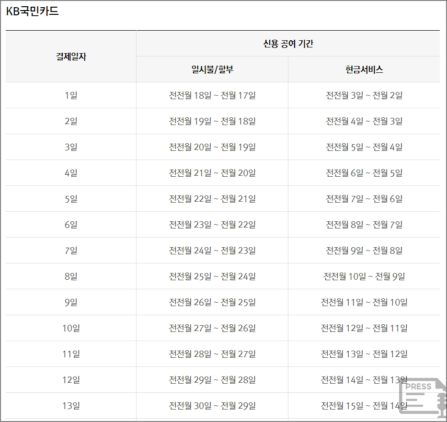Select cell 전전월 24일 ~ 전월 23일
447x422 pixels.
coord(212,251)
